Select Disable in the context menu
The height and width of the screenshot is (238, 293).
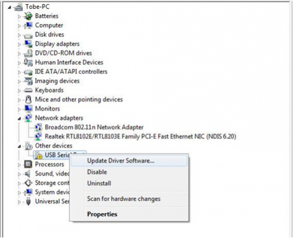pos(97,172)
